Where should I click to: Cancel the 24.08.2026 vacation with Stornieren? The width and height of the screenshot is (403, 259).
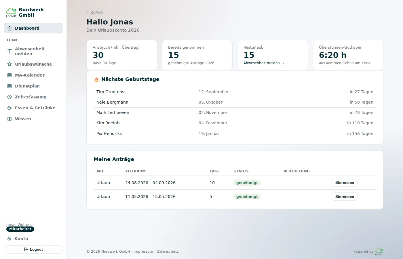coord(345,183)
